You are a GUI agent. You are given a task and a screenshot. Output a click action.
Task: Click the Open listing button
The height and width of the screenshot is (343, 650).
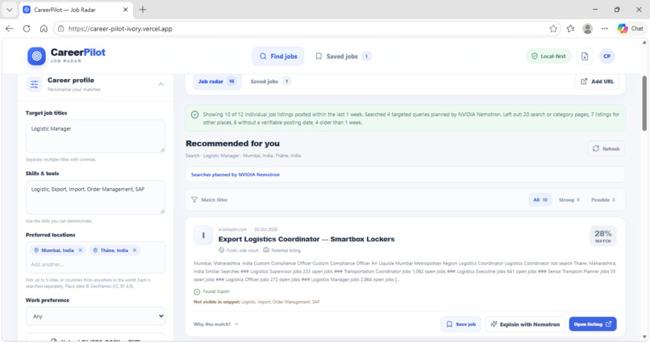pos(593,324)
